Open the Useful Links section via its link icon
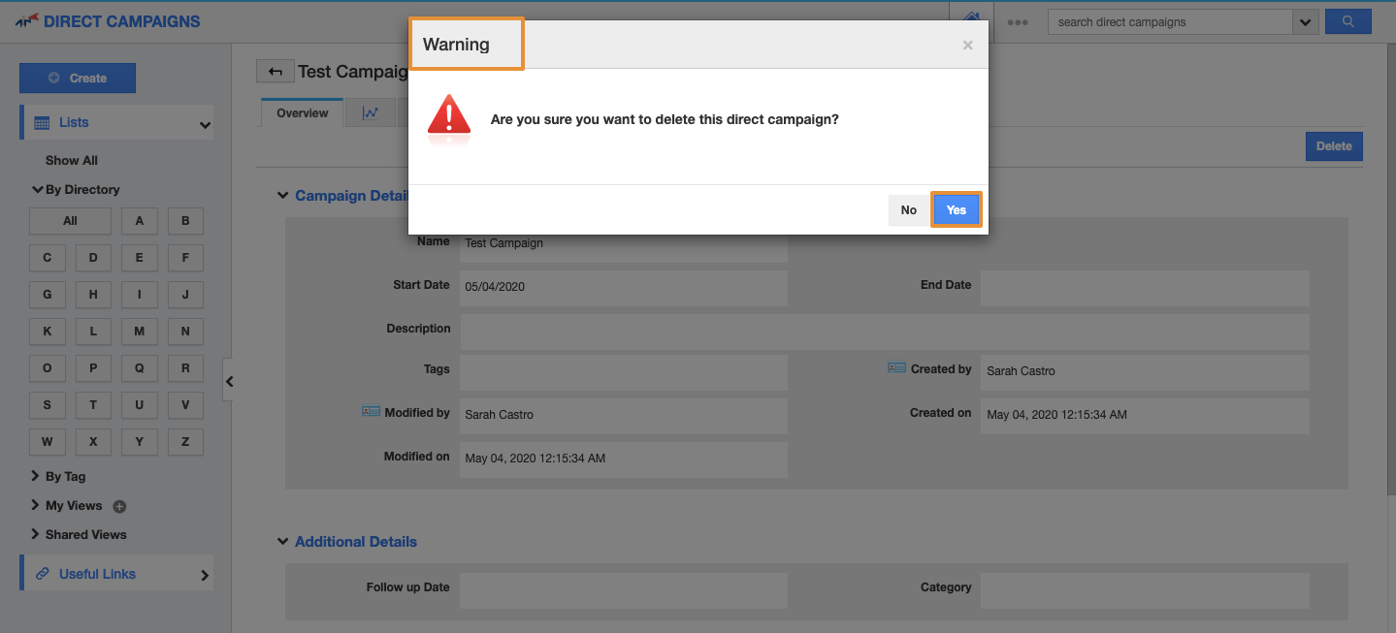 (x=42, y=573)
